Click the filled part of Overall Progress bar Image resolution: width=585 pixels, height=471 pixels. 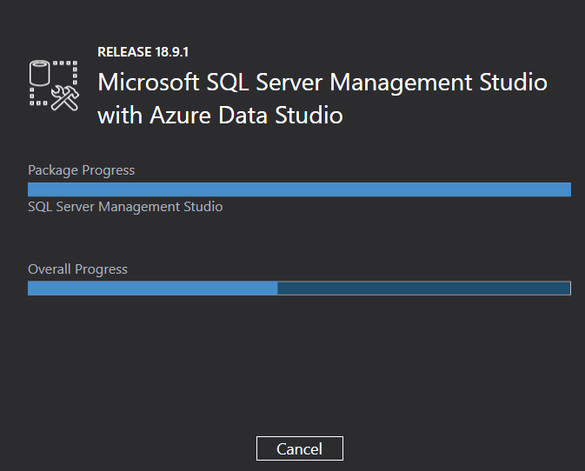click(152, 289)
